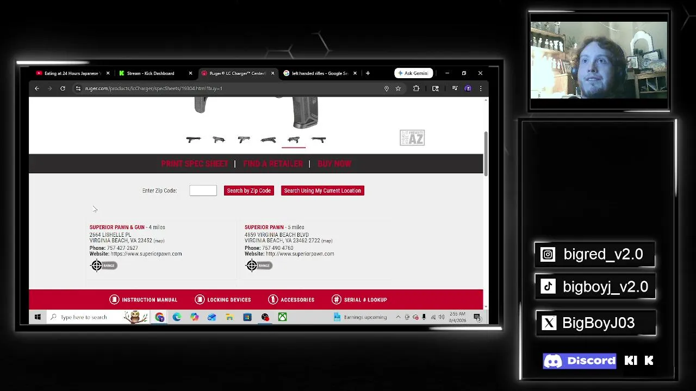Open the Earnings upcoming taskbar widget
The width and height of the screenshot is (696, 391).
pyautogui.click(x=361, y=317)
